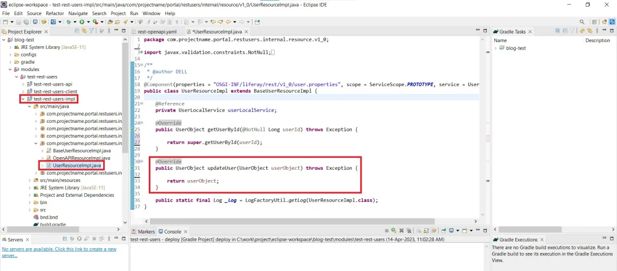Screen dimensions: 617x271
Task: Click the Debug bug icon in toolbar
Action: click(x=69, y=22)
